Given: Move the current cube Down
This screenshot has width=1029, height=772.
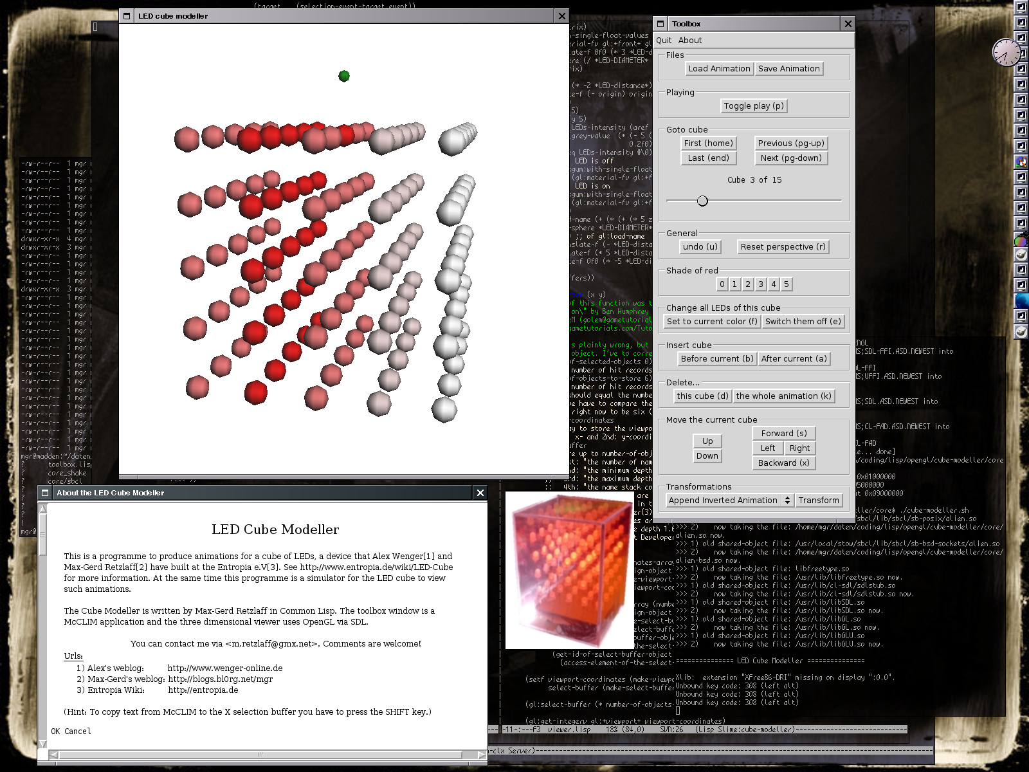Looking at the screenshot, I should coord(707,456).
